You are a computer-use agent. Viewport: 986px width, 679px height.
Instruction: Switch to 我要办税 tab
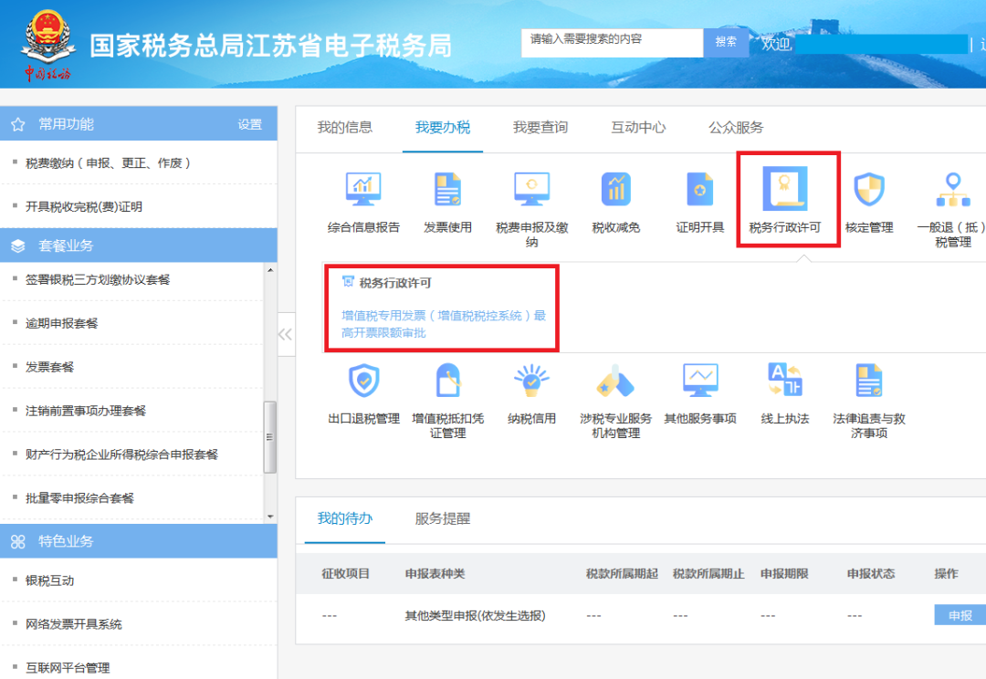pos(443,127)
